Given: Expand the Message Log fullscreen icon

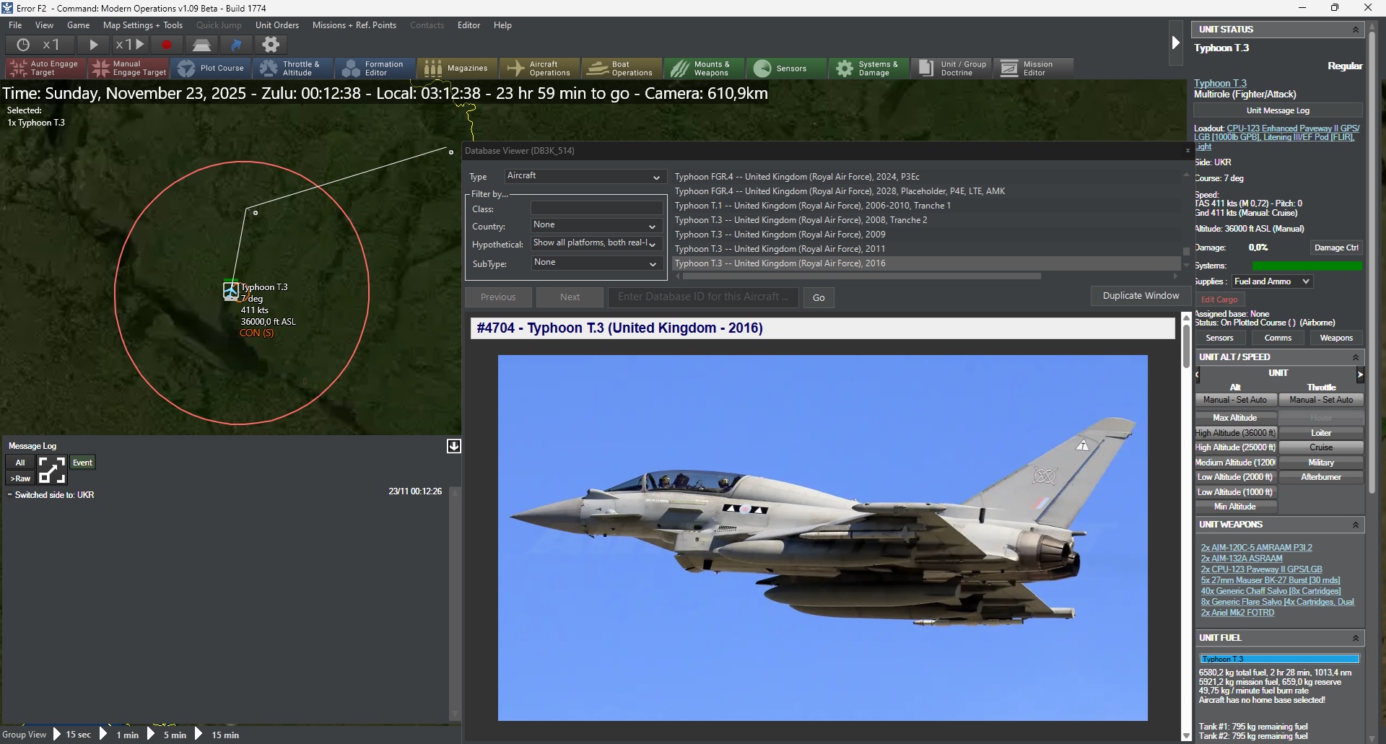Looking at the screenshot, I should [51, 471].
